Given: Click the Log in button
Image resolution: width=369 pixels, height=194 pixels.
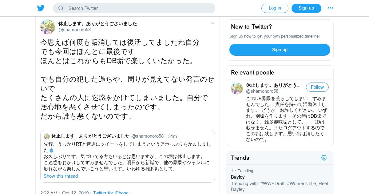Looking at the screenshot, I should point(275,8).
